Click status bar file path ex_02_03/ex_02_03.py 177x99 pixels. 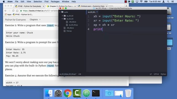68,74
